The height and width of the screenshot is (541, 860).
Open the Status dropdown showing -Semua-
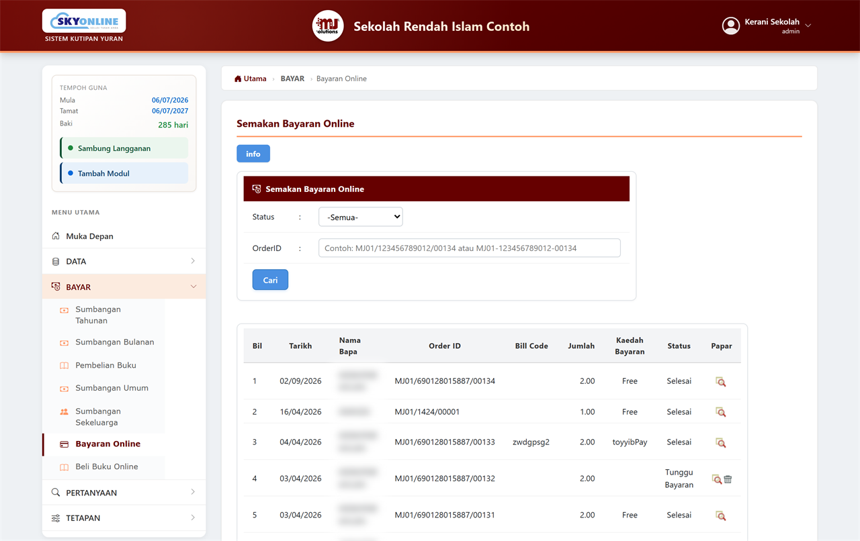pos(361,217)
